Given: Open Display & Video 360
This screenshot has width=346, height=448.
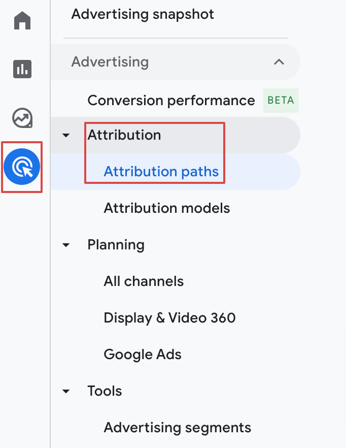Looking at the screenshot, I should [169, 318].
